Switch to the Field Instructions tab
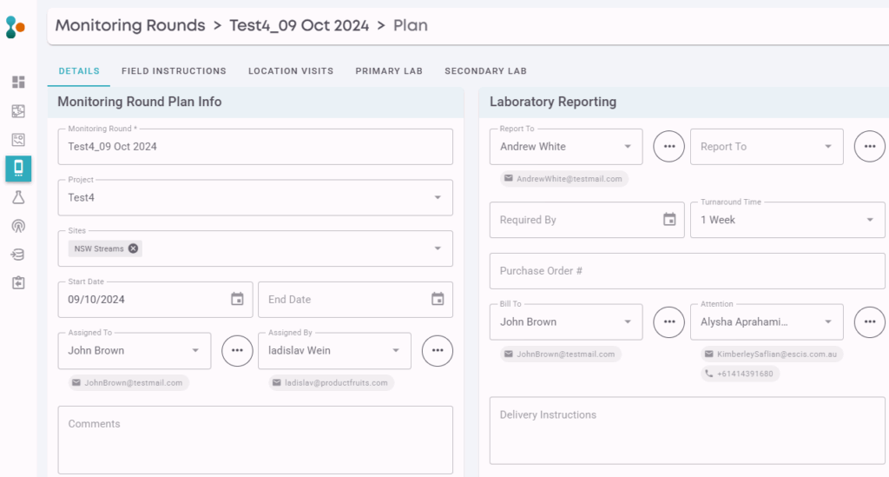 pyautogui.click(x=174, y=71)
